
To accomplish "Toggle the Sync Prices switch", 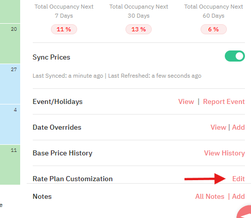I will (x=235, y=56).
